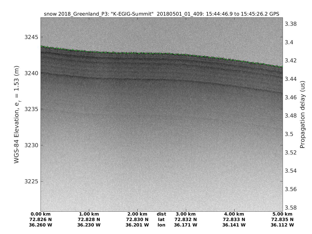The height and width of the screenshot is (234, 312).
Task: Click the 3225 elevation tick label
Action: coord(31,181)
